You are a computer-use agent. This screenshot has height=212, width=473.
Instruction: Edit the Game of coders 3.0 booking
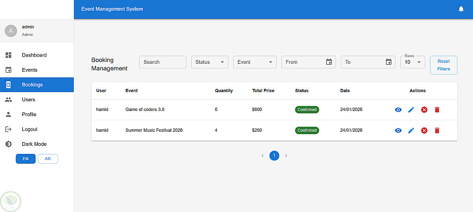pyautogui.click(x=411, y=110)
